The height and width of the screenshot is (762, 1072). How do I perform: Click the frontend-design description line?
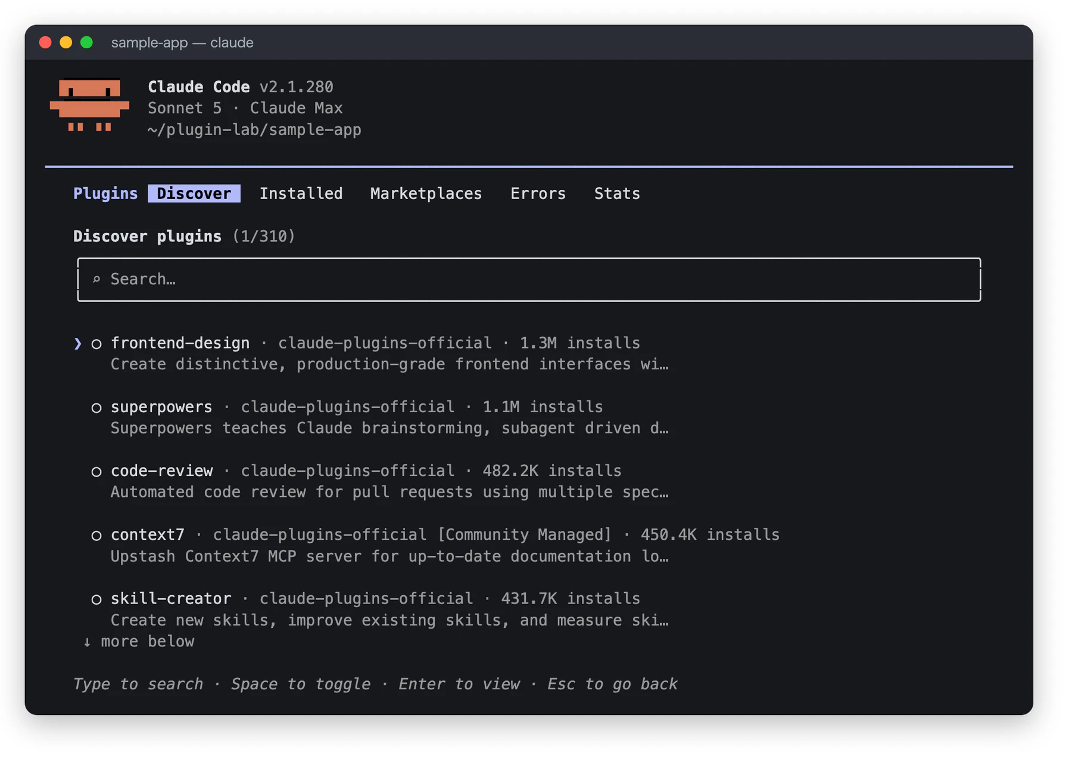tap(389, 364)
